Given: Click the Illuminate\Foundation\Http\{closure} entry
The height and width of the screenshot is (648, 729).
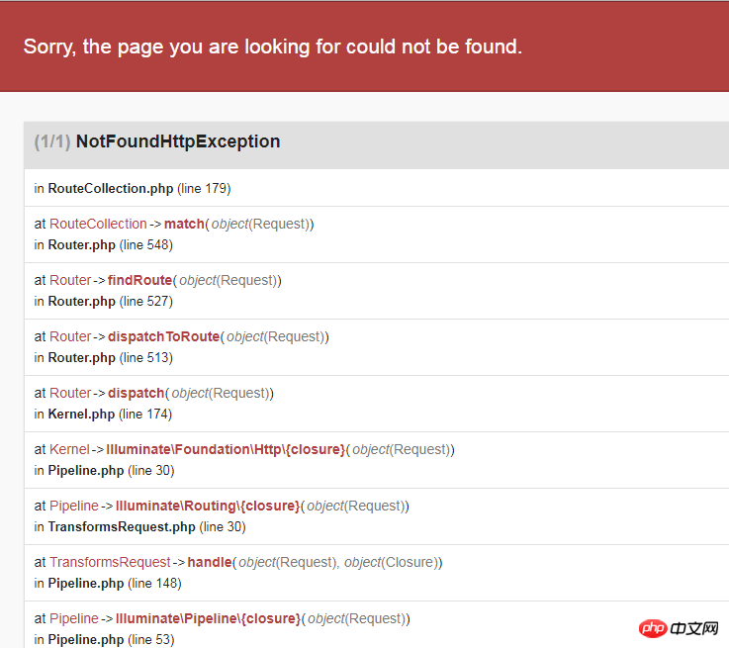Looking at the screenshot, I should click(226, 449).
